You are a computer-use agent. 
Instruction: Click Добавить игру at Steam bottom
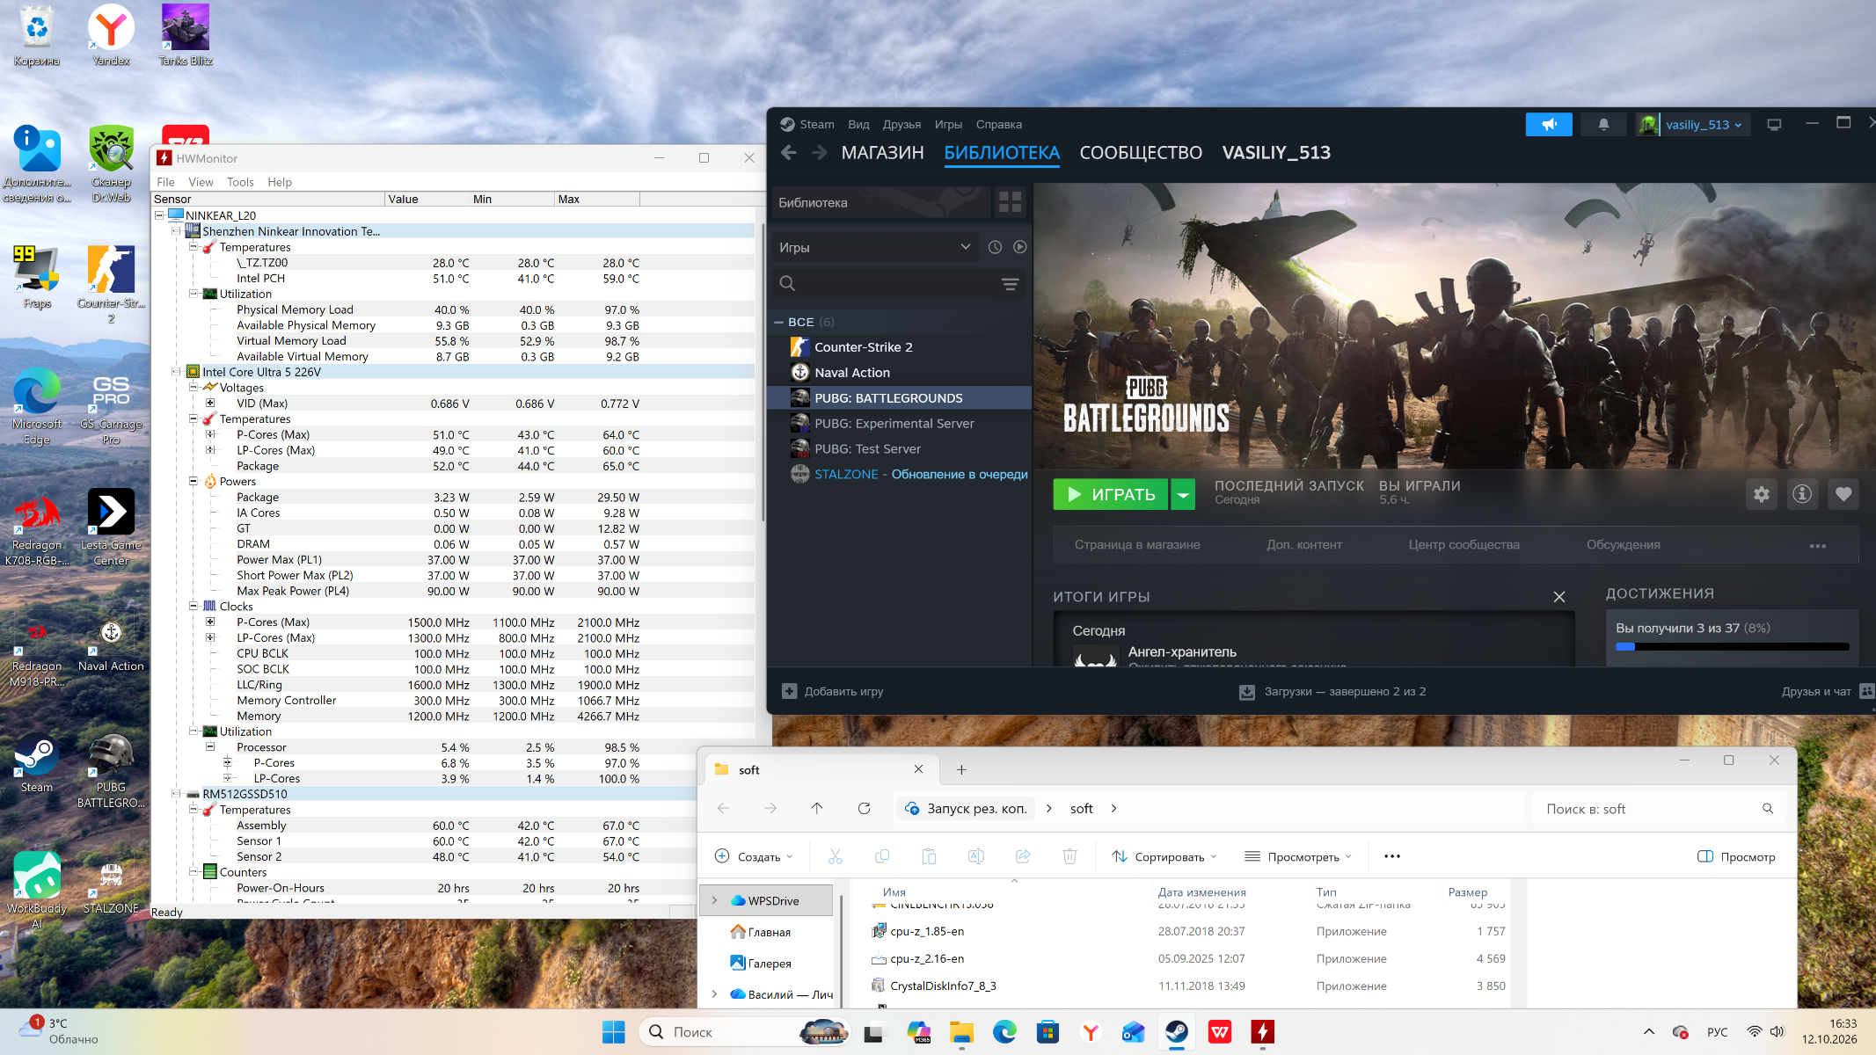[833, 691]
